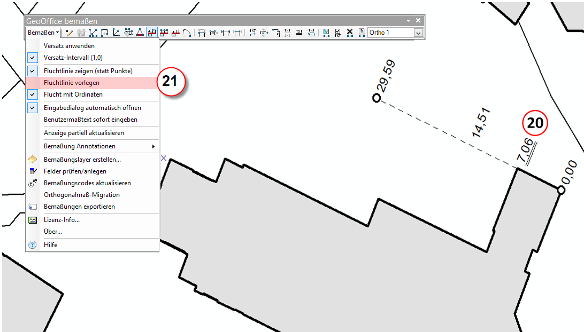This screenshot has width=584, height=332.
Task: Open the Ortho 1 dropdown list
Action: coord(418,33)
